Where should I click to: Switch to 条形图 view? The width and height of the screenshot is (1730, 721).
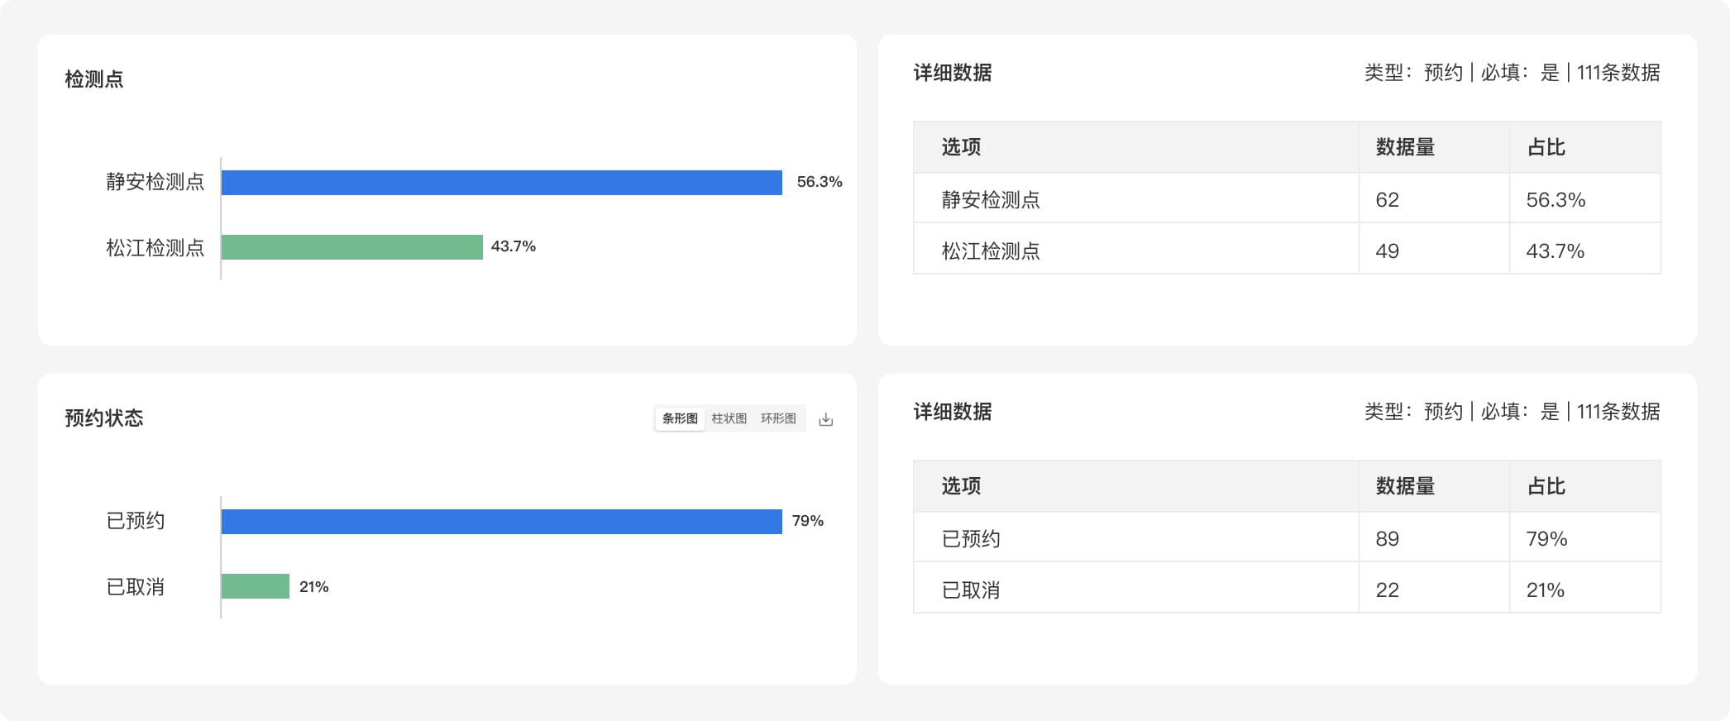pos(680,418)
